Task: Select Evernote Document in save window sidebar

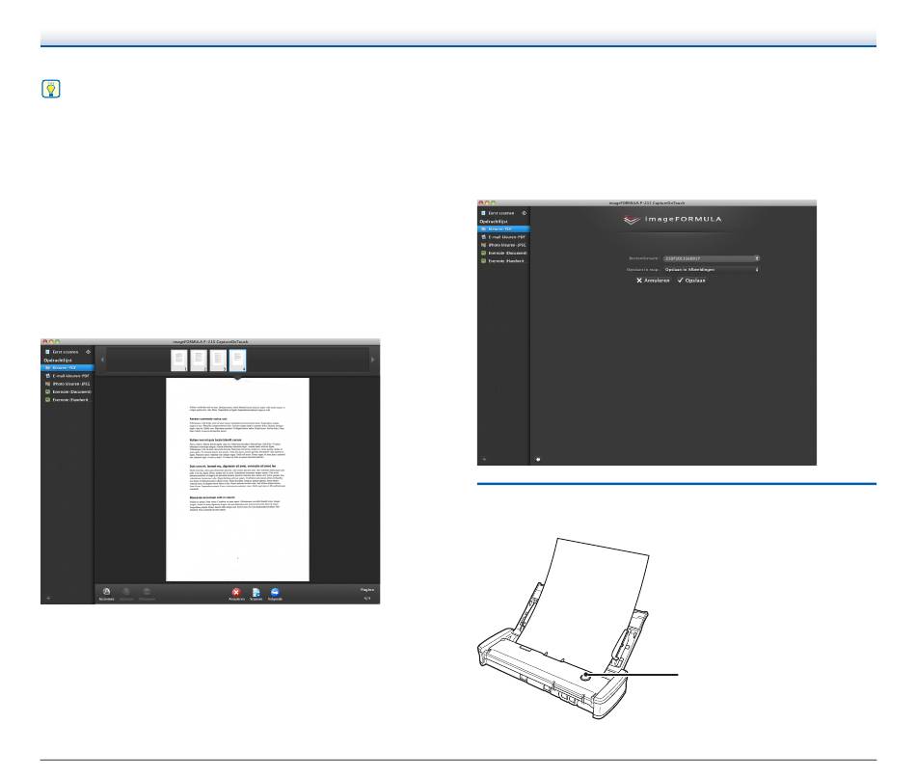Action: tap(503, 253)
